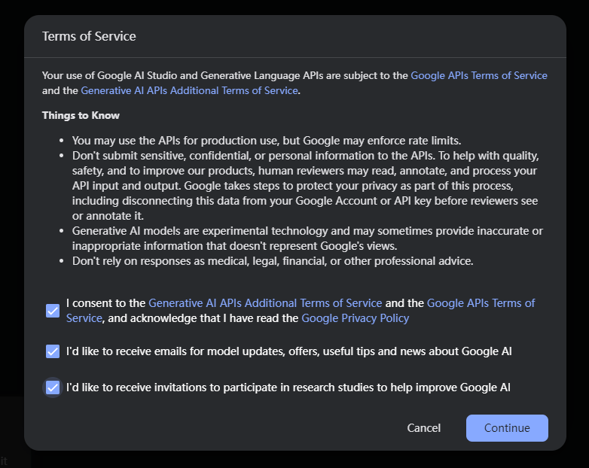Click the 'invitations to participate in research' label text

tap(288, 387)
